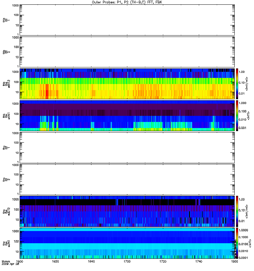Click the '1620' time axis label
The height and width of the screenshot is (271, 254).
click(x=56, y=262)
